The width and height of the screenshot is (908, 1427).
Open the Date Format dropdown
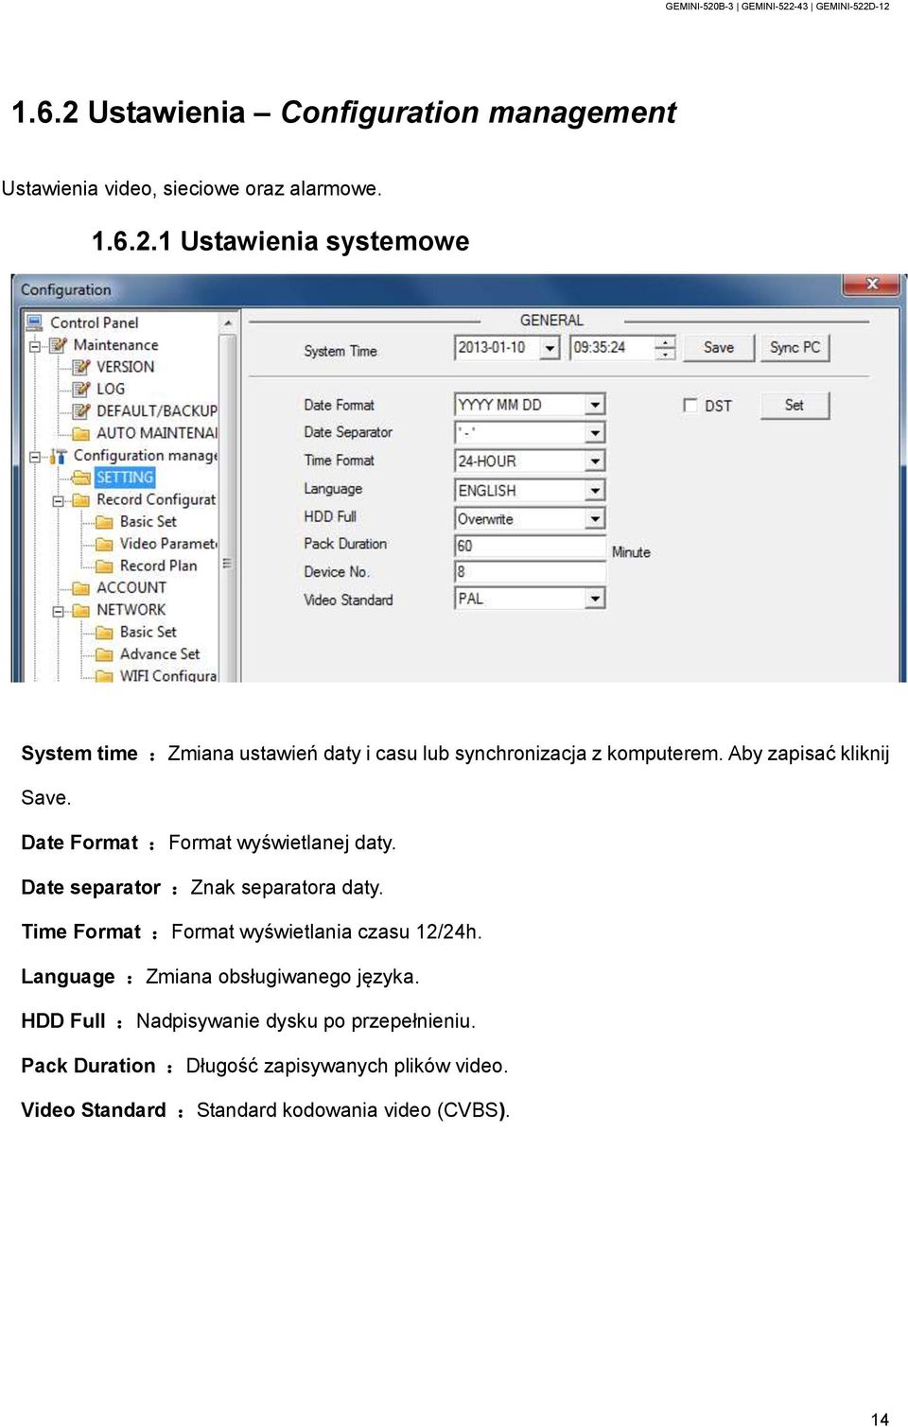[594, 405]
